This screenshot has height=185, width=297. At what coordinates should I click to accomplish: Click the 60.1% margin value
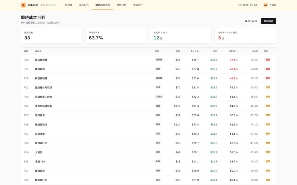(234, 180)
